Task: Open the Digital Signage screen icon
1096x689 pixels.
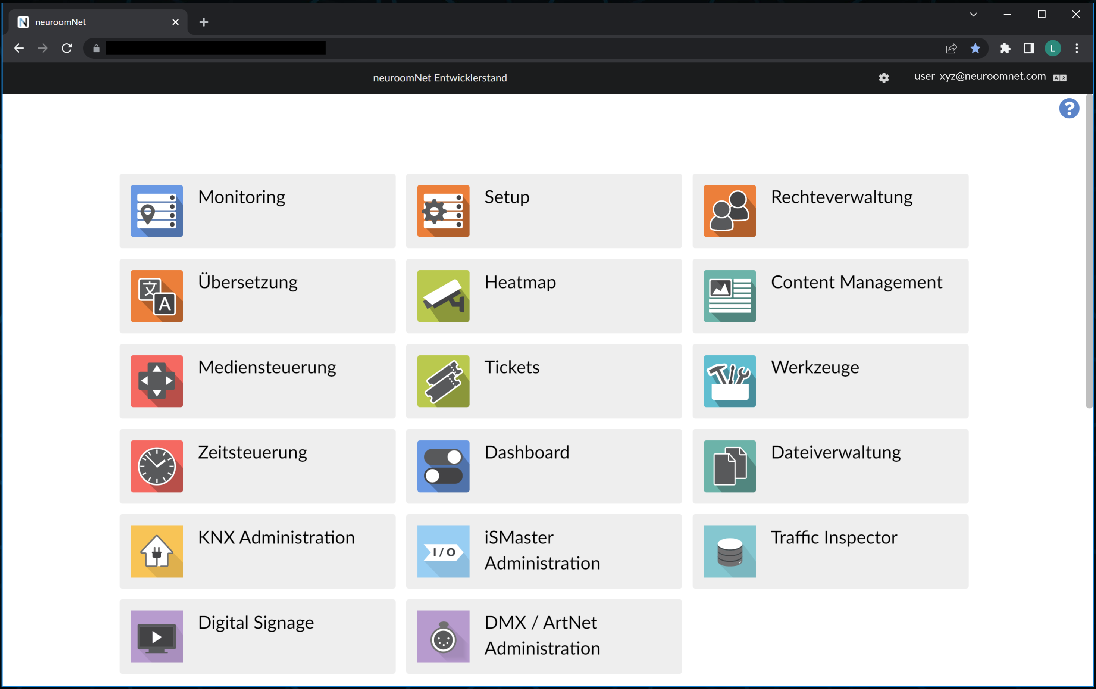Action: (x=157, y=637)
